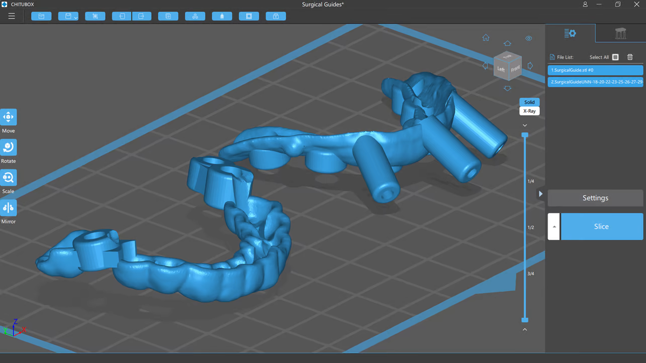Click the layer slider top handle

(x=525, y=135)
